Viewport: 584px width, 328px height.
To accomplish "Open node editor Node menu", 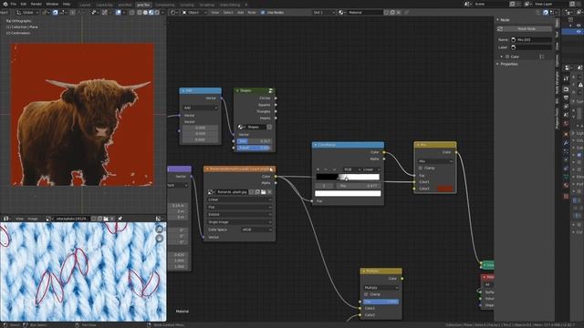I will coord(252,12).
